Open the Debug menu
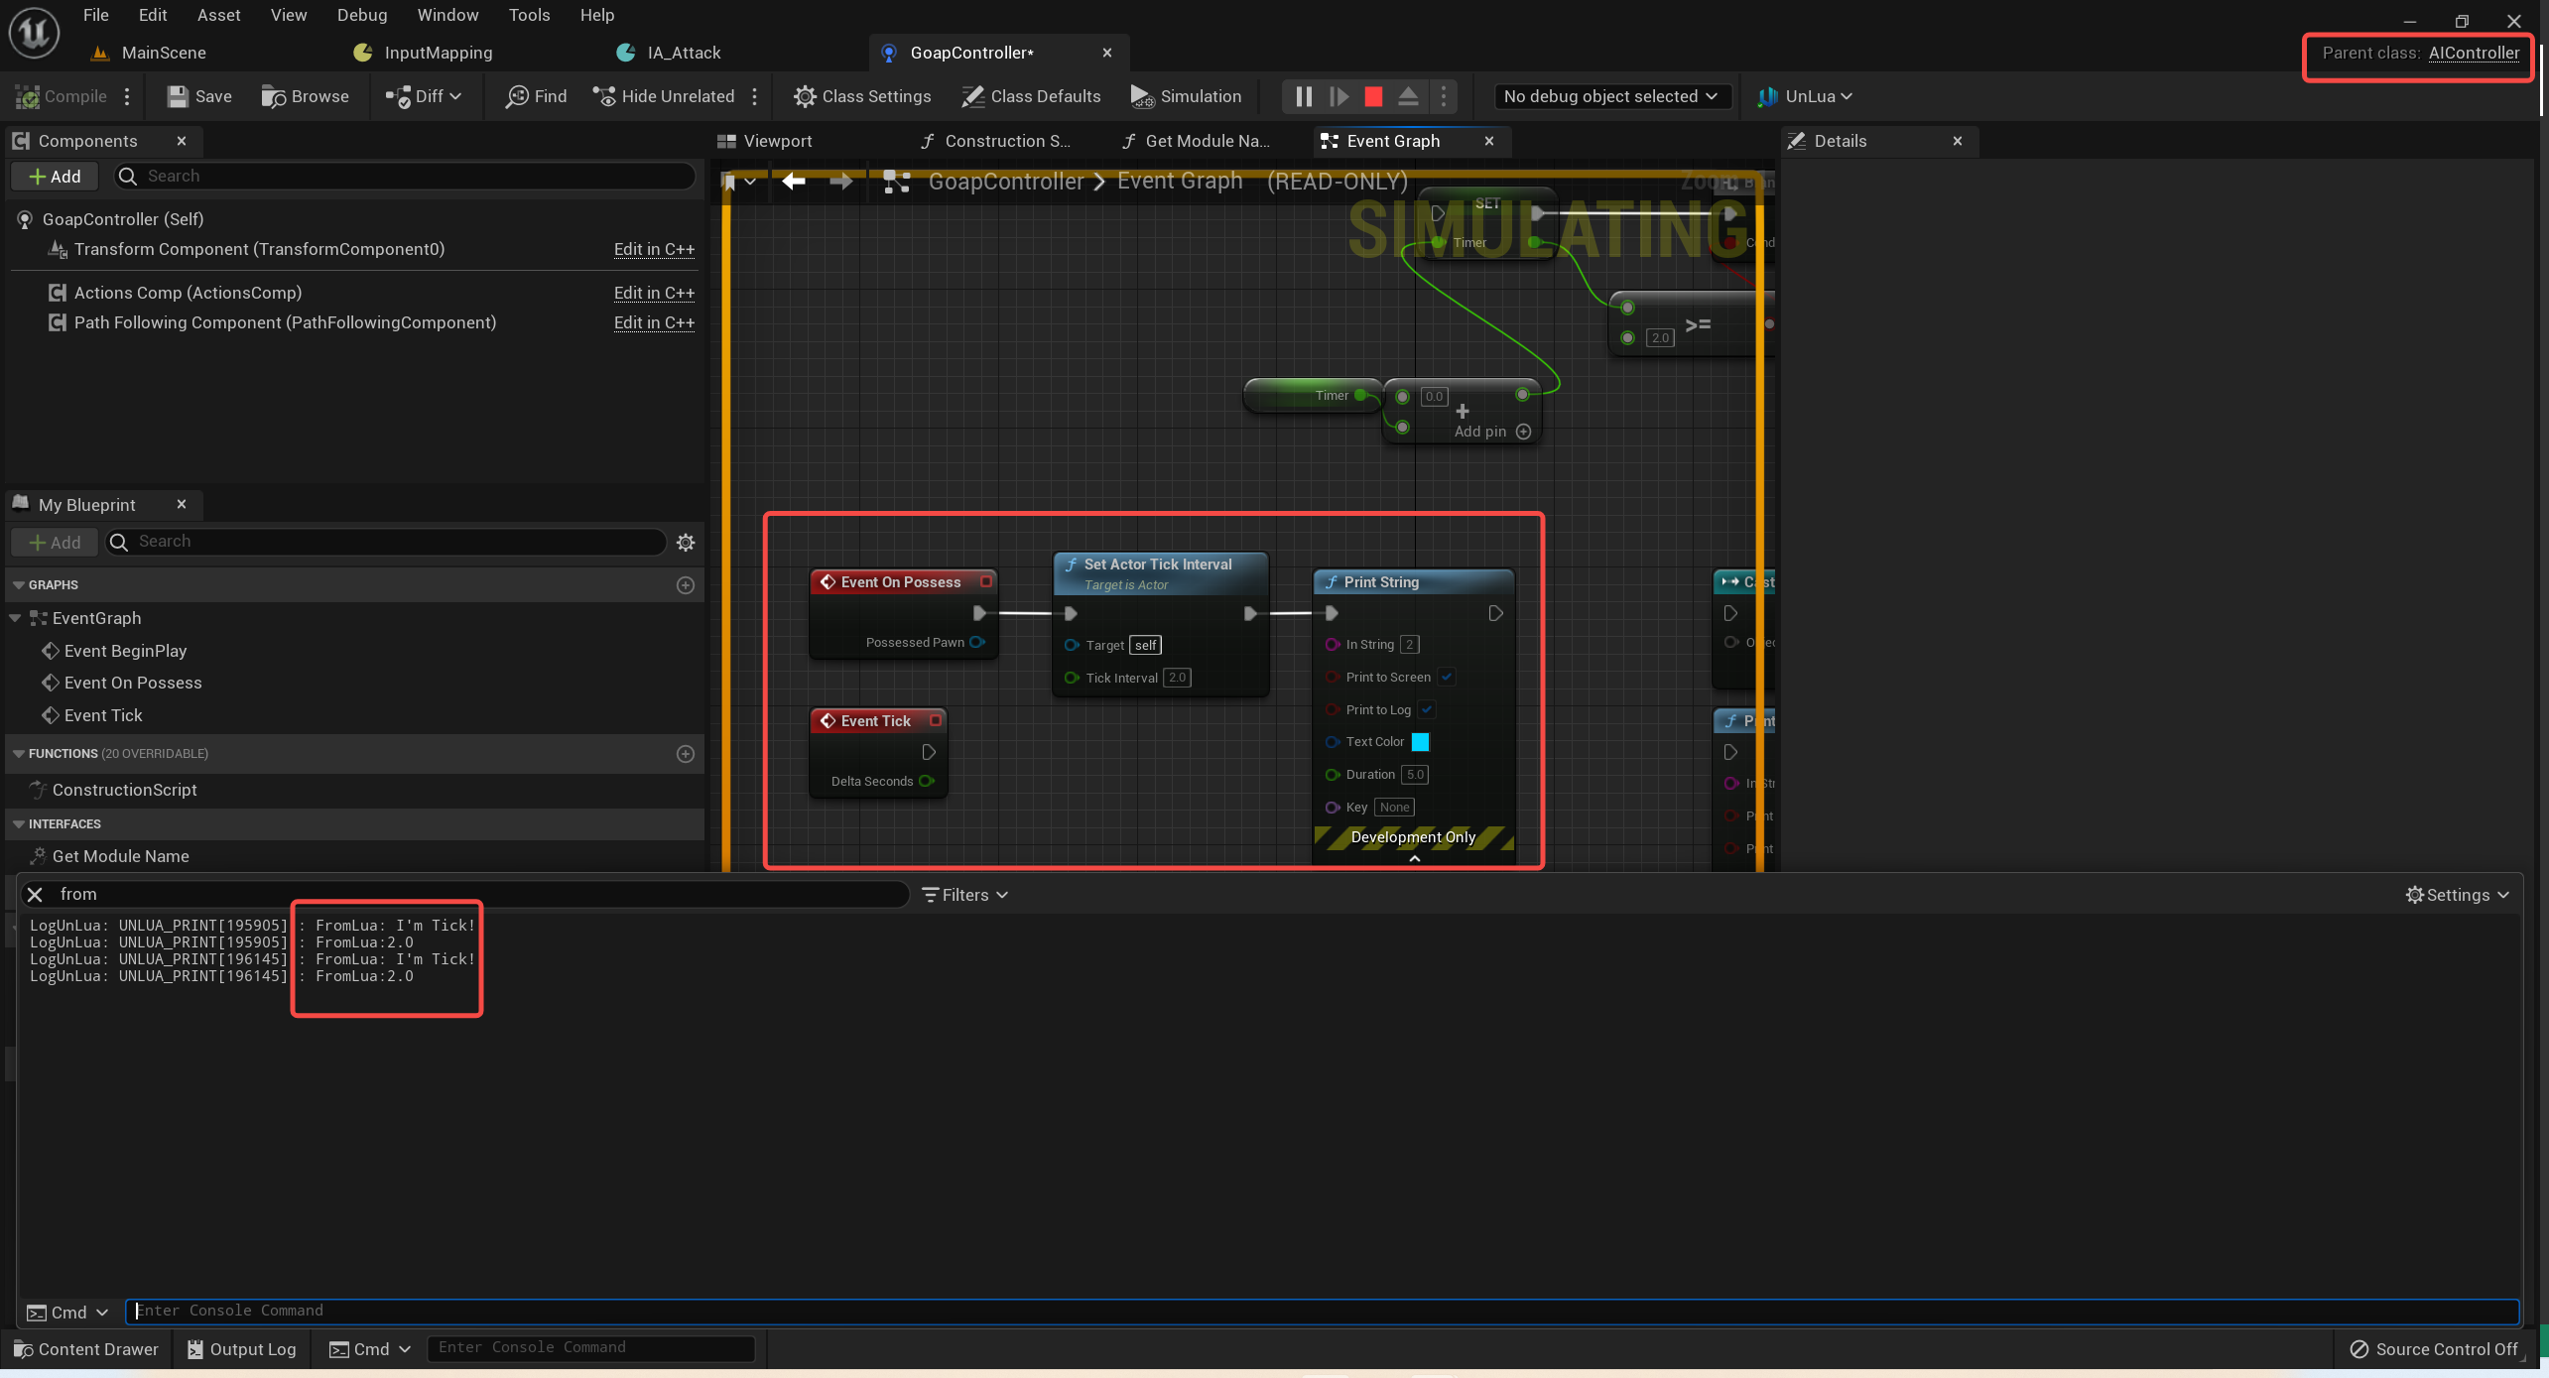Viewport: 2549px width, 1378px height. [361, 15]
